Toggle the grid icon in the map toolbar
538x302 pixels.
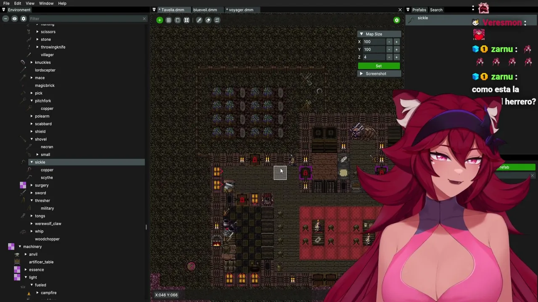coord(169,20)
